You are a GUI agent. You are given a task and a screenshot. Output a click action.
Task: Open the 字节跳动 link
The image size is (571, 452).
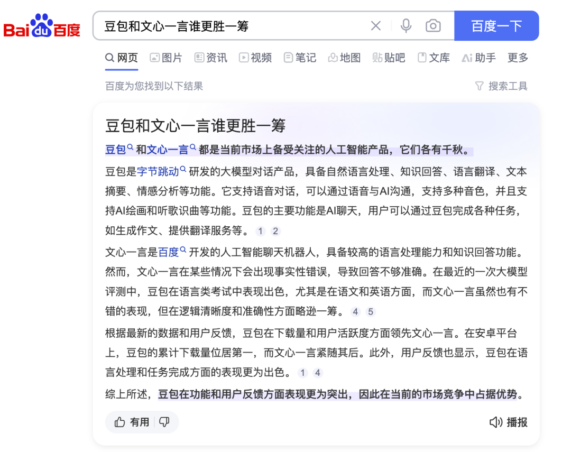tap(158, 171)
